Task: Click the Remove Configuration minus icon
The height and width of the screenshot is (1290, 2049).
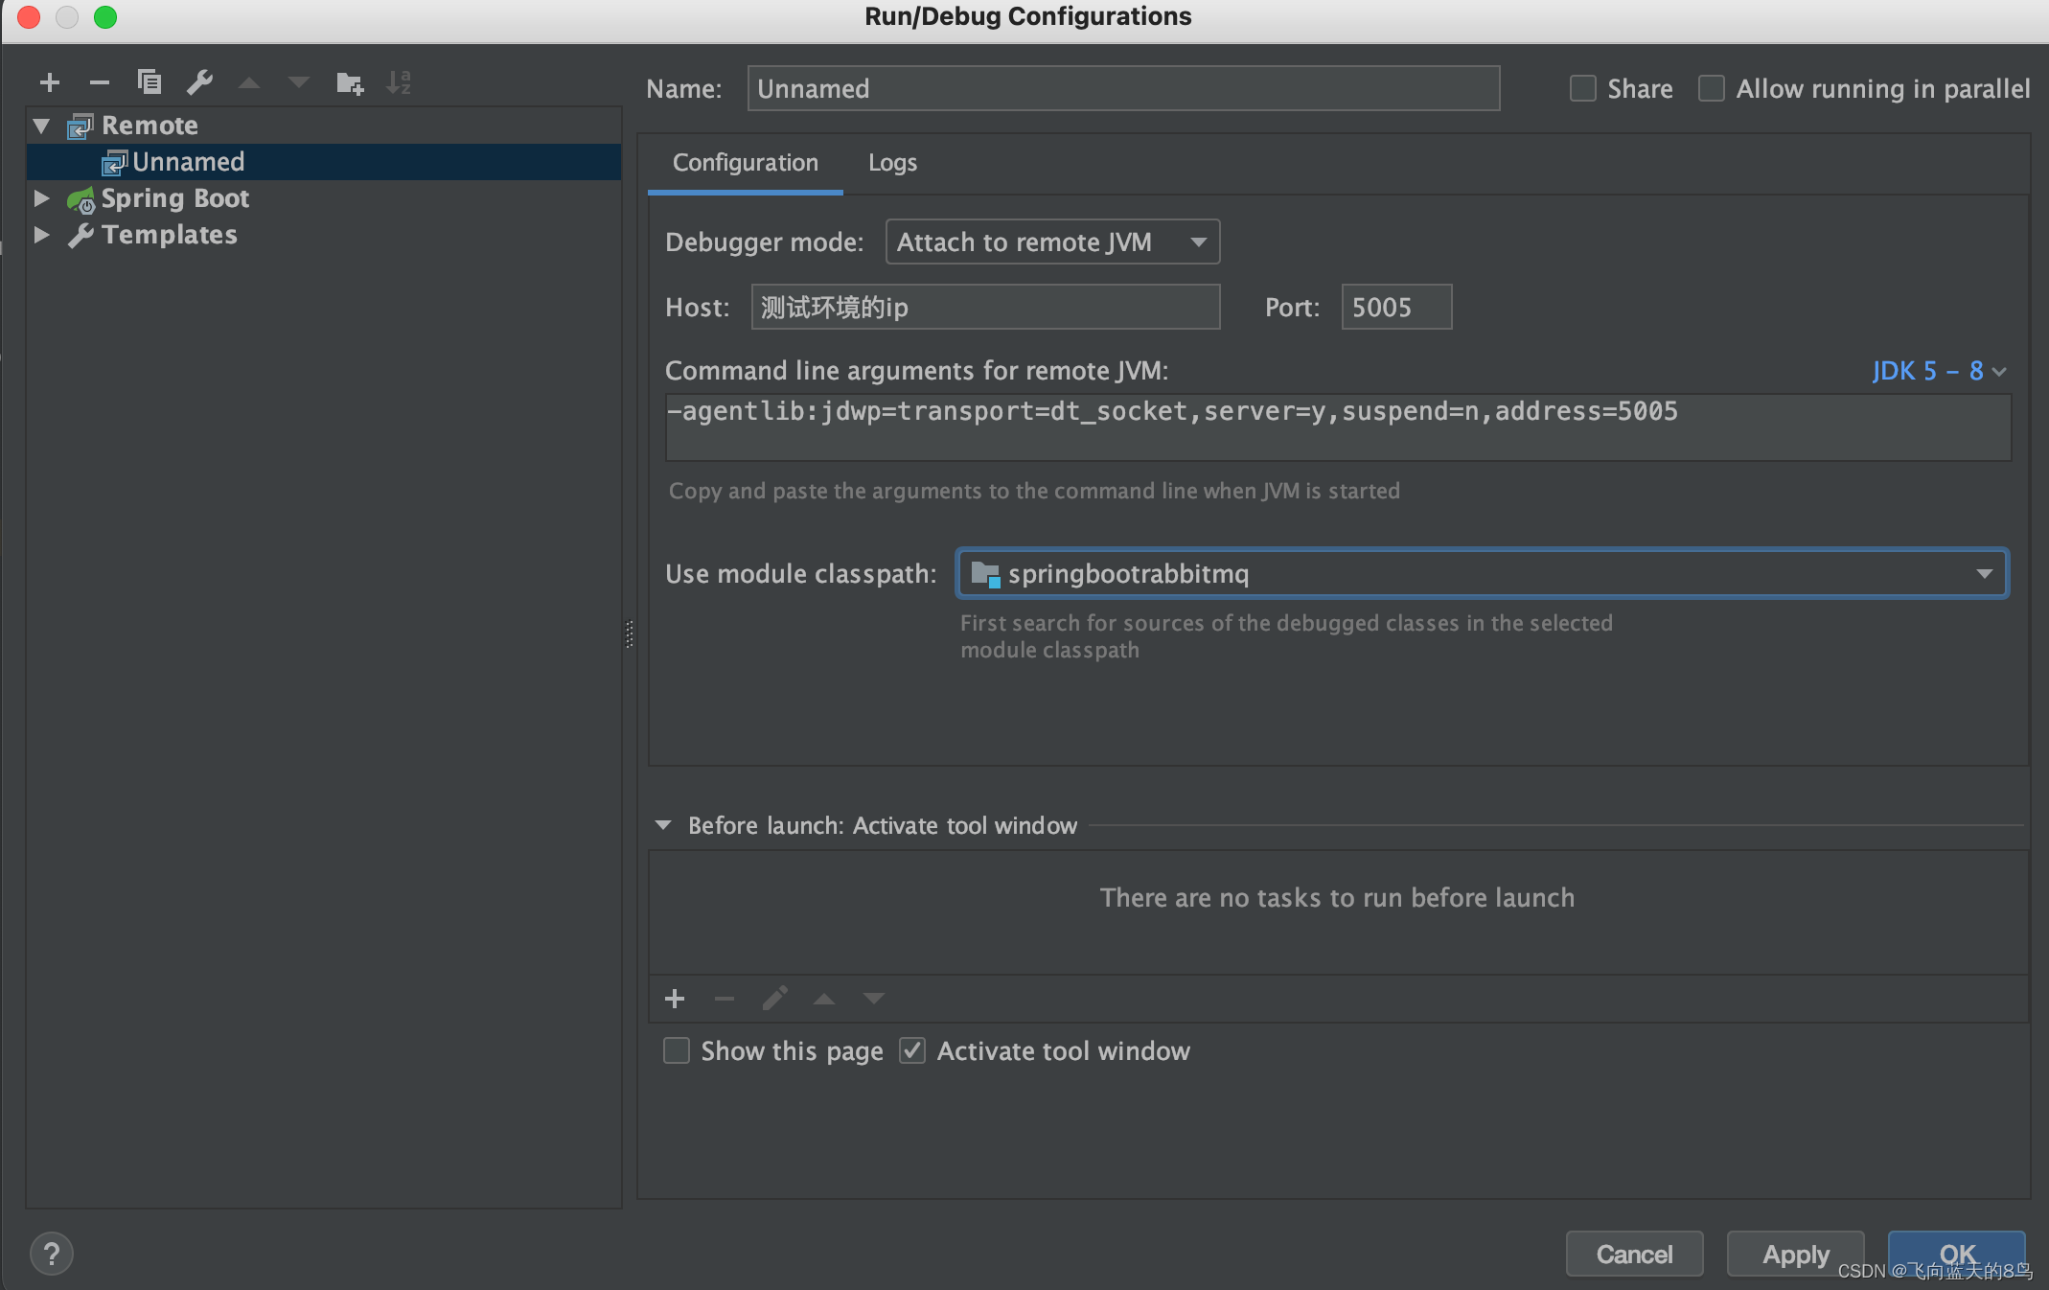Action: (x=100, y=83)
